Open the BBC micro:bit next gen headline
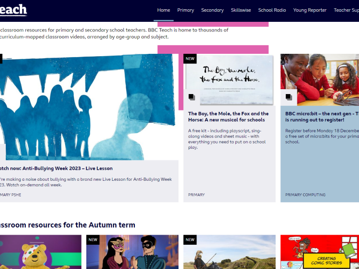 pos(322,117)
